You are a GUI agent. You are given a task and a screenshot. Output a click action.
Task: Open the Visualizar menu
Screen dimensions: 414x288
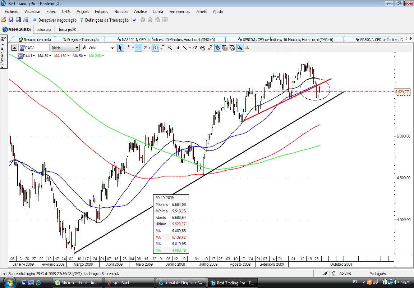(x=32, y=12)
